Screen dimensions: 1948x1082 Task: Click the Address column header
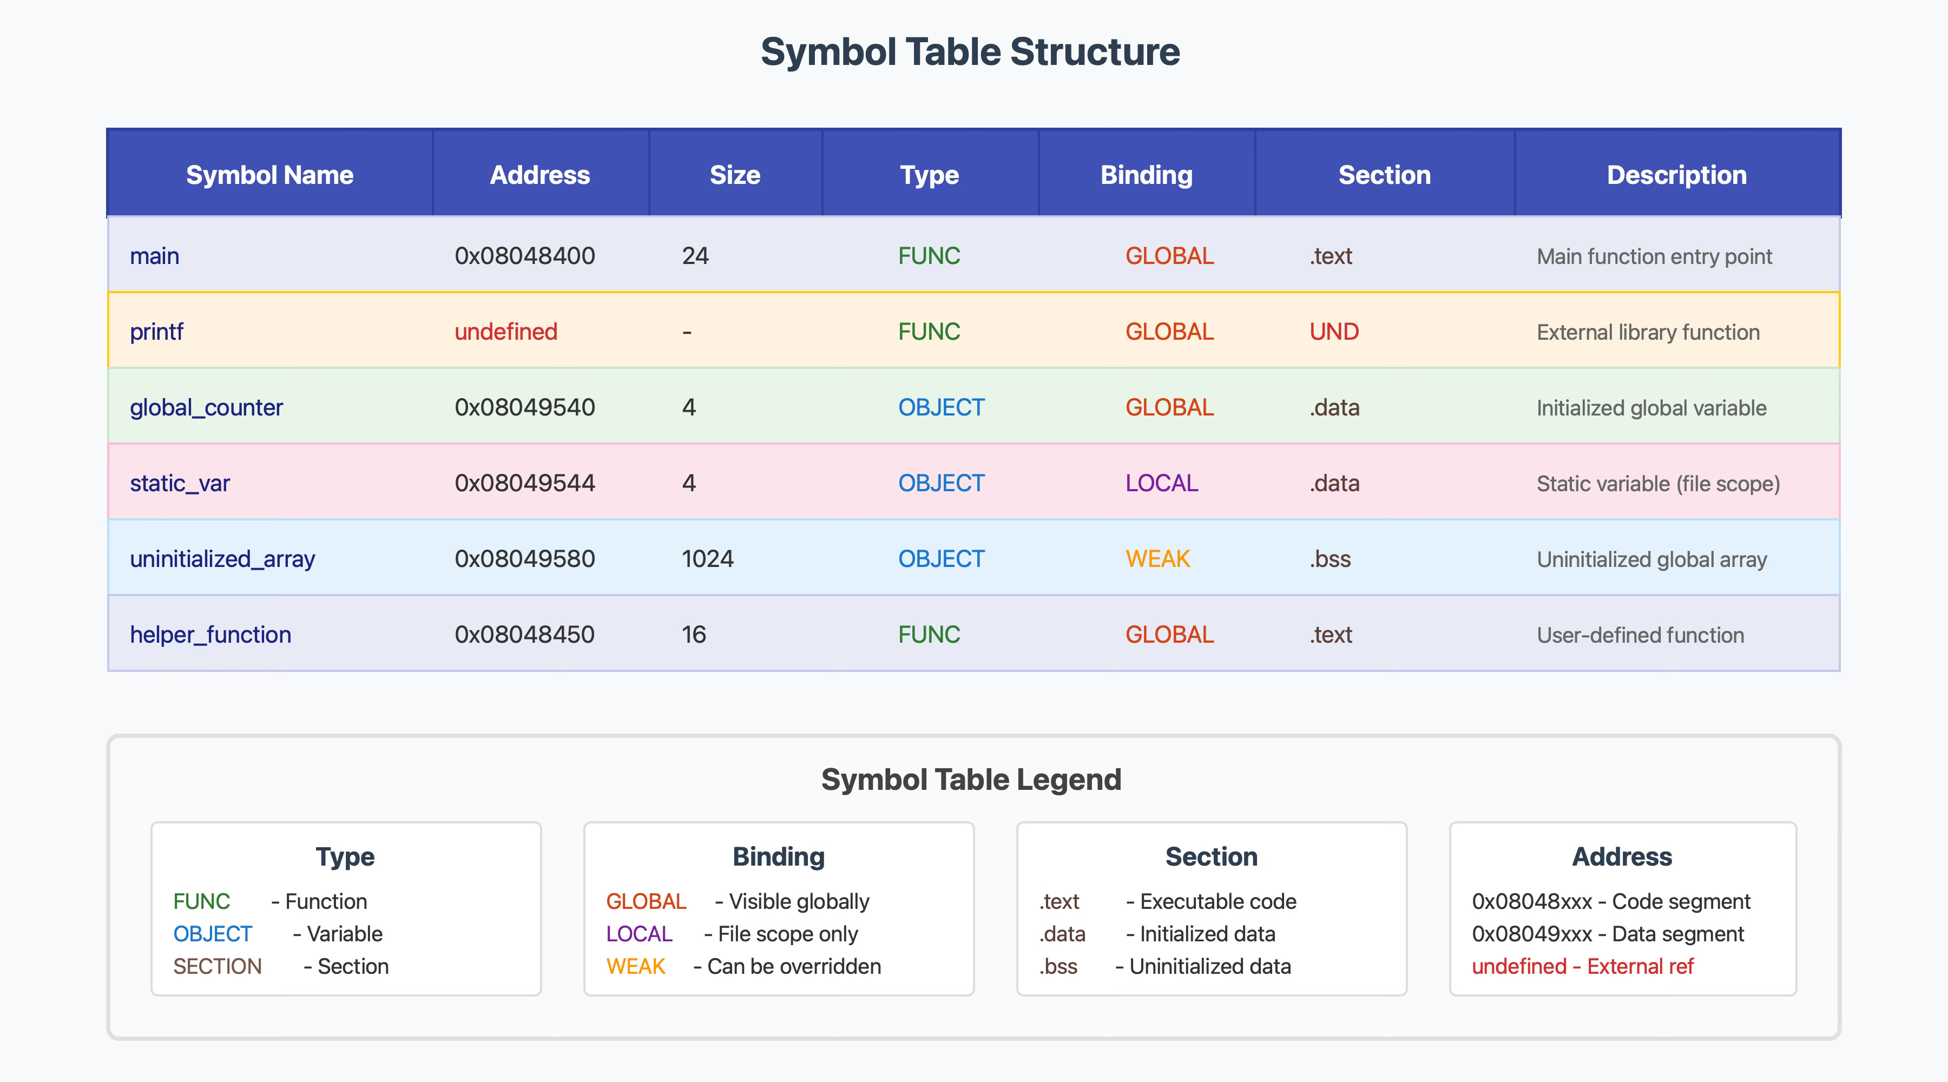pyautogui.click(x=539, y=175)
